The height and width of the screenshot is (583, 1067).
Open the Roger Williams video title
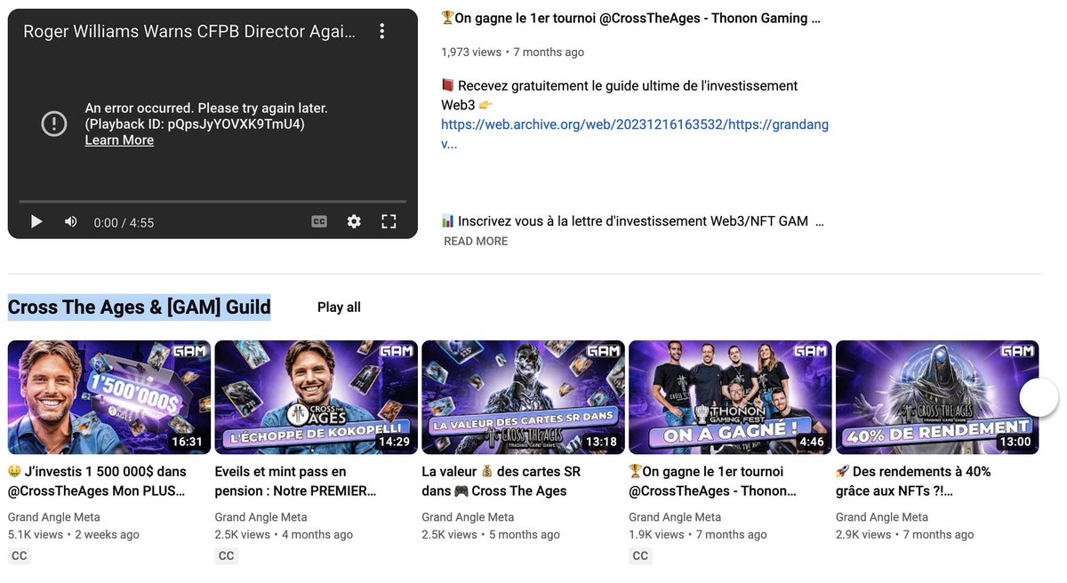189,31
